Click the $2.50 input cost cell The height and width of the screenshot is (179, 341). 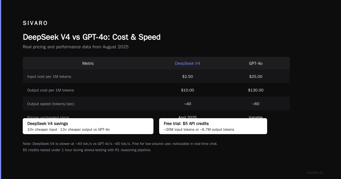(188, 76)
